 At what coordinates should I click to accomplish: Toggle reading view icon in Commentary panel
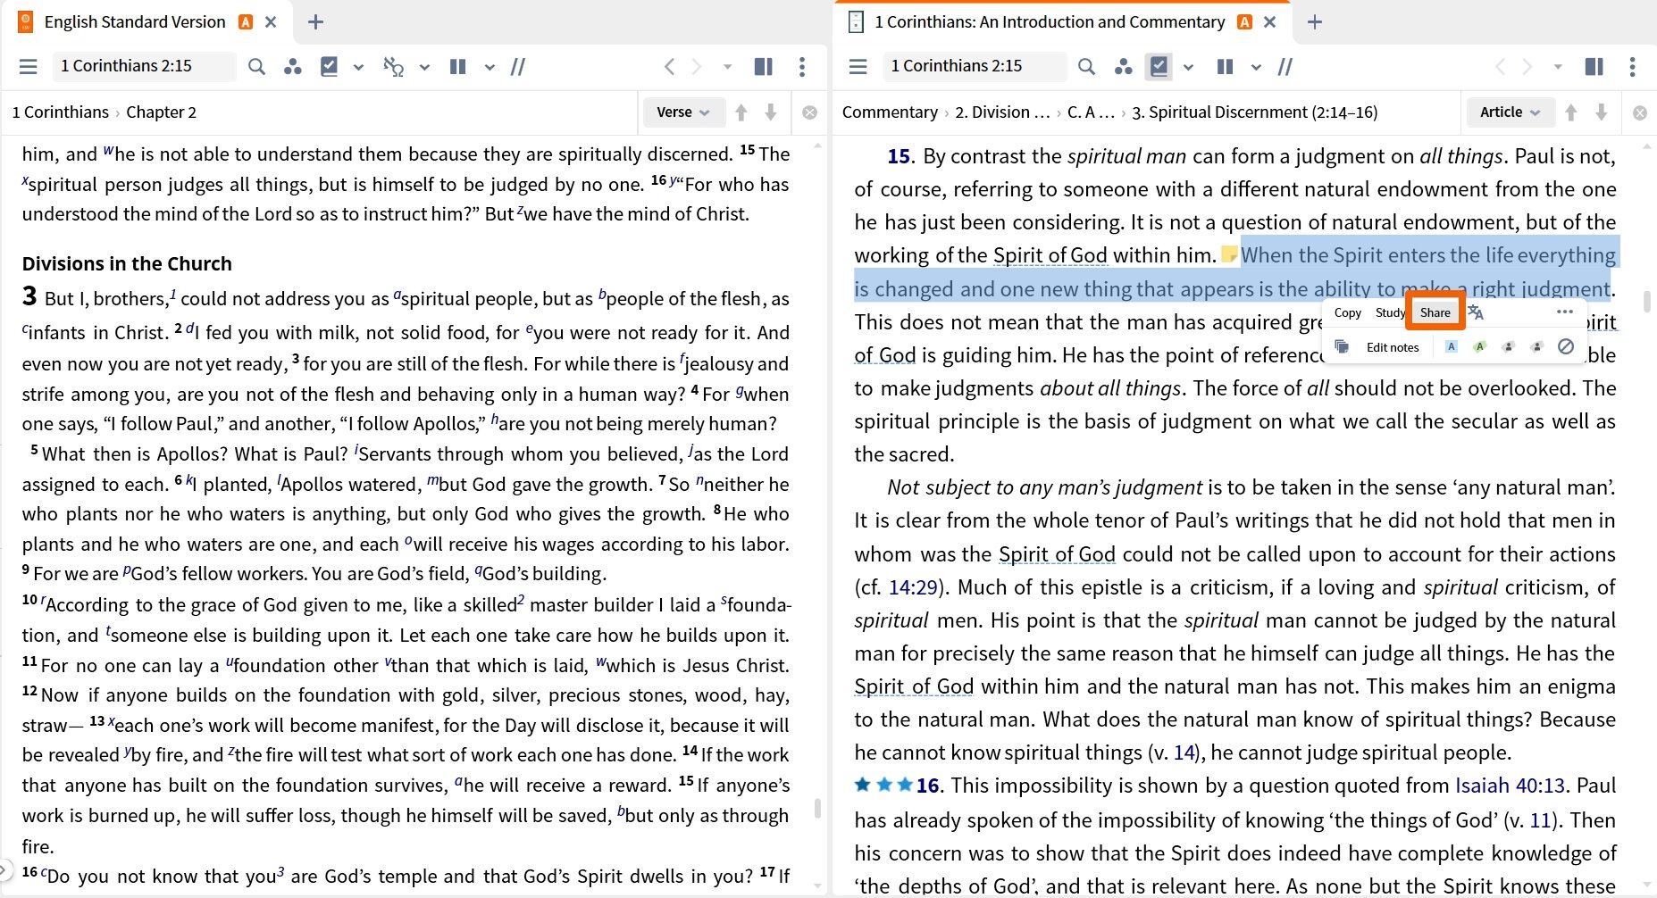click(1594, 66)
